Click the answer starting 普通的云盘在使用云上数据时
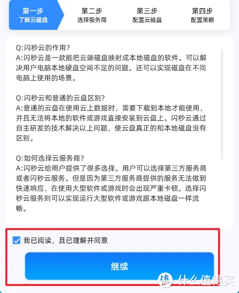239x293 pixels. point(111,123)
